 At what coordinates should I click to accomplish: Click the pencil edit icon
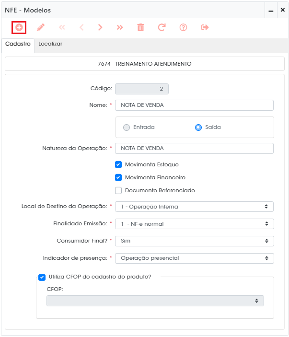(x=41, y=27)
